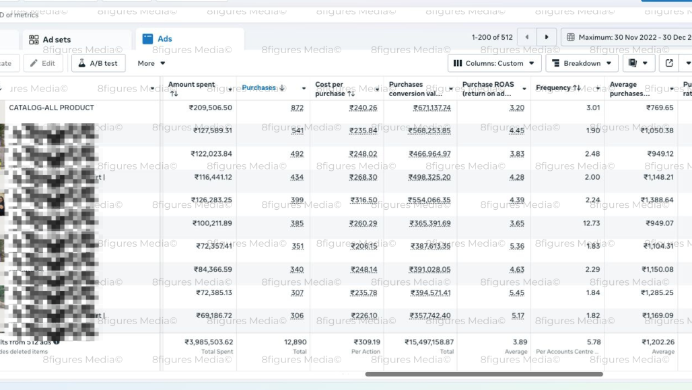This screenshot has width=692, height=390.
Task: Go to next page of ads
Action: (547, 38)
